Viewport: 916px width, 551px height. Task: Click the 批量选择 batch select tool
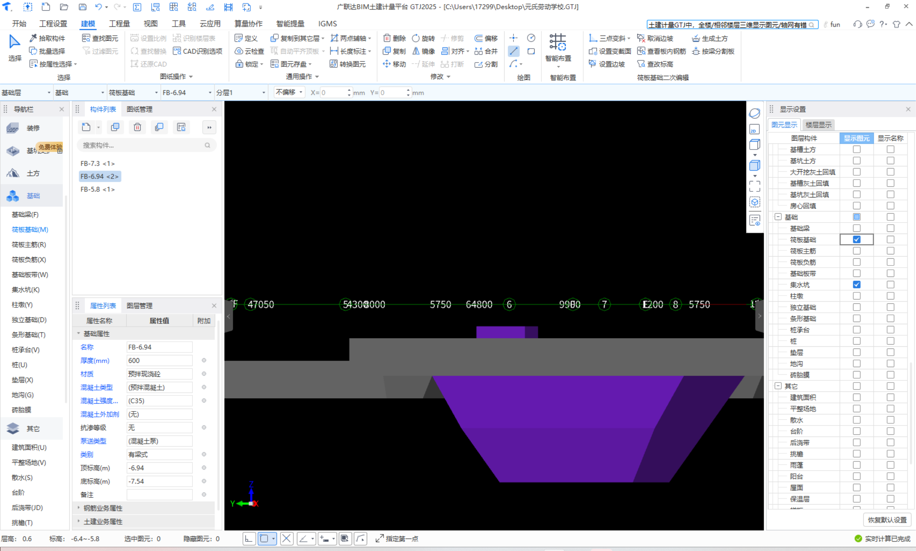click(47, 51)
